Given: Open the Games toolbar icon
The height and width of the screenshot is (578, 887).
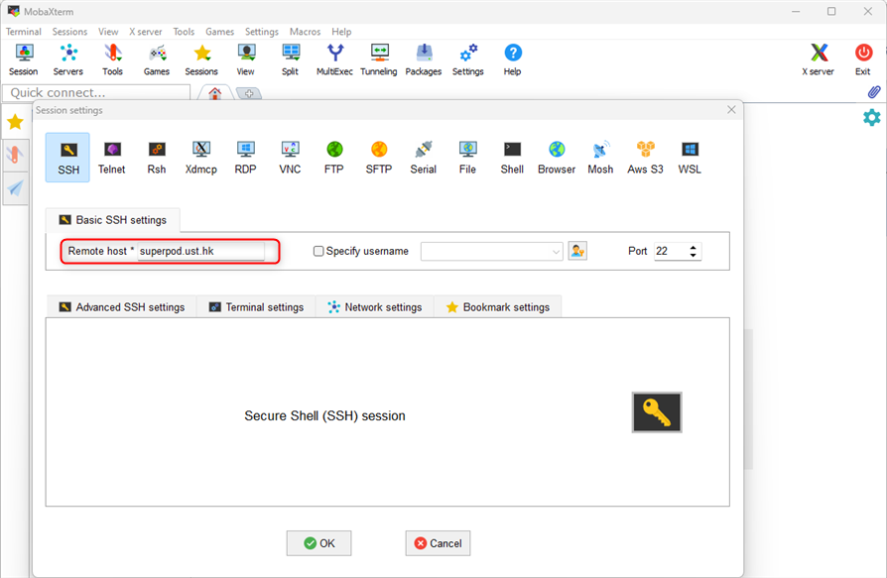Looking at the screenshot, I should coord(157,59).
